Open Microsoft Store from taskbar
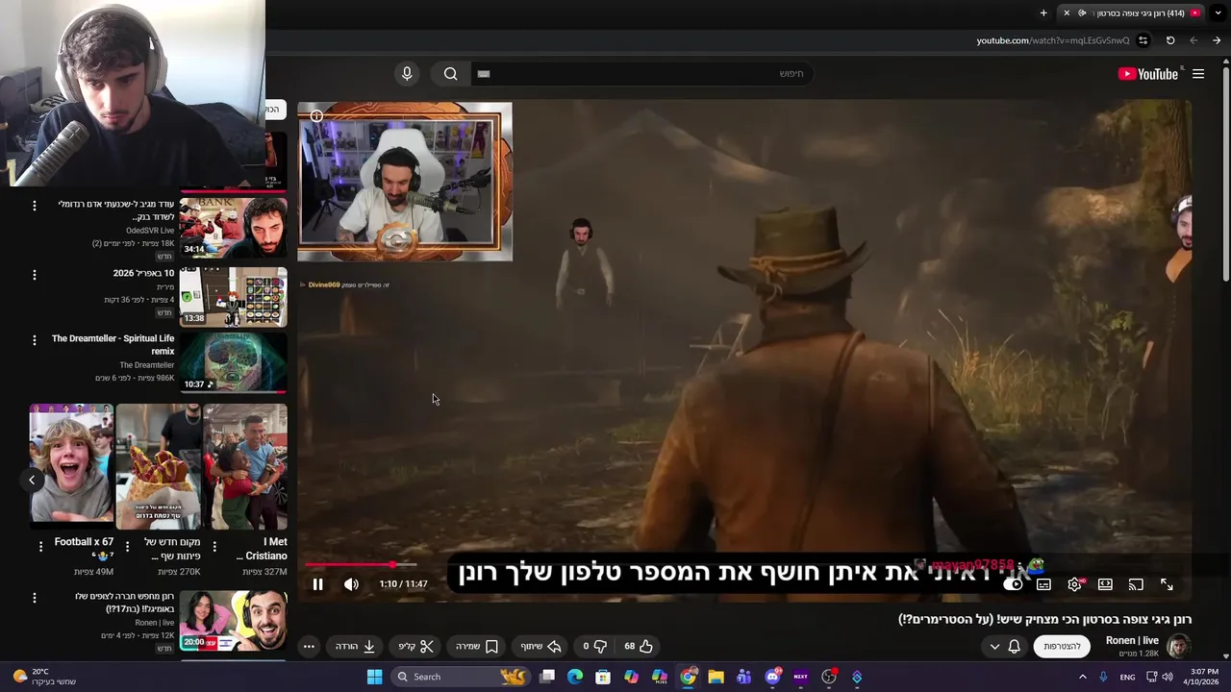Screen dimensions: 1231x692 pyautogui.click(x=603, y=677)
